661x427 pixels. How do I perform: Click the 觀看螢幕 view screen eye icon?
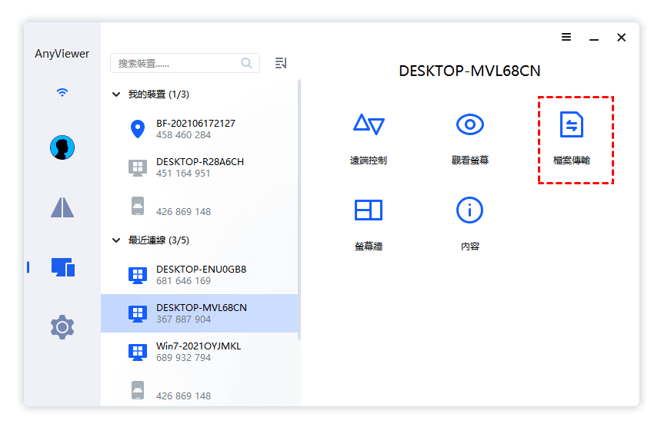tap(469, 124)
